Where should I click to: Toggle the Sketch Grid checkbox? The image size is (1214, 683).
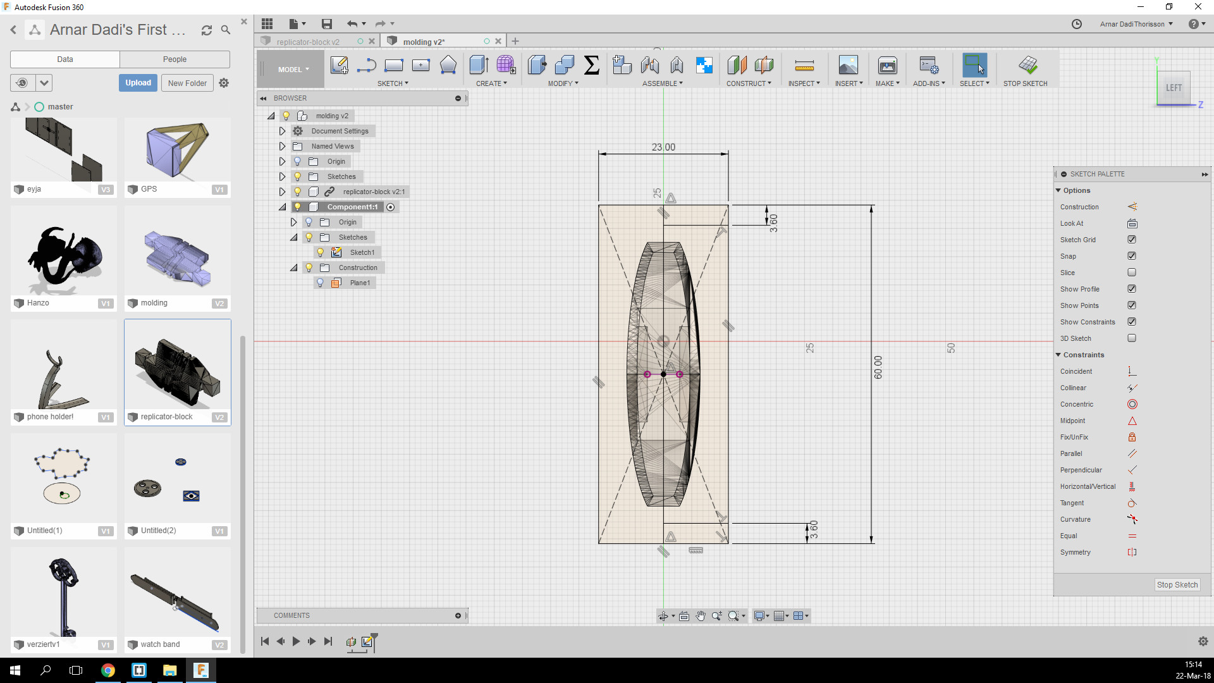click(1131, 240)
